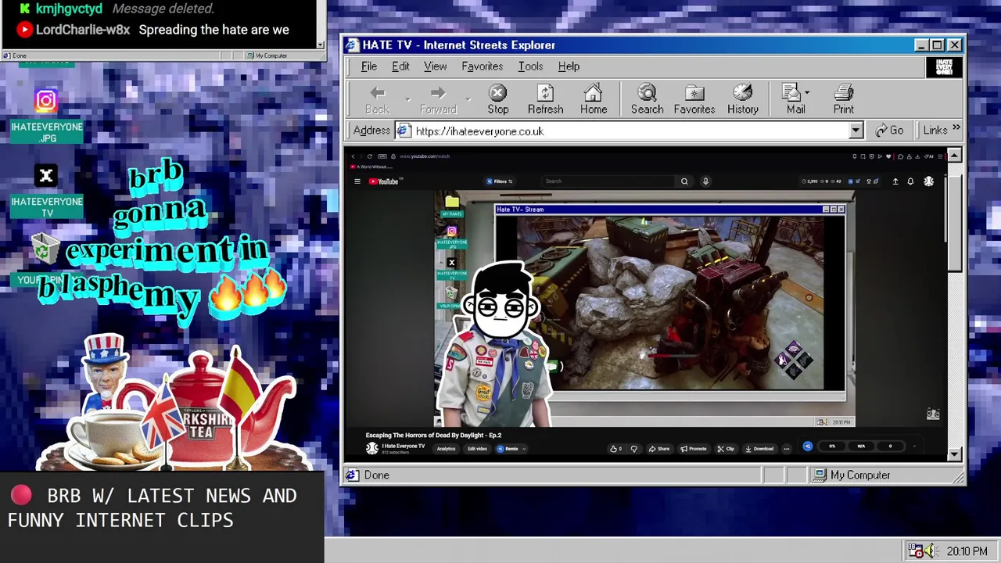Viewport: 1001px width, 563px height.
Task: Open the File menu
Action: (368, 66)
